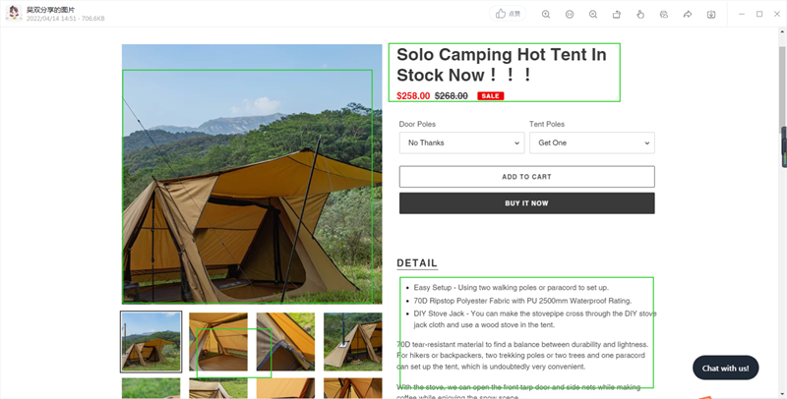Reset image to actual size icon

(x=570, y=15)
